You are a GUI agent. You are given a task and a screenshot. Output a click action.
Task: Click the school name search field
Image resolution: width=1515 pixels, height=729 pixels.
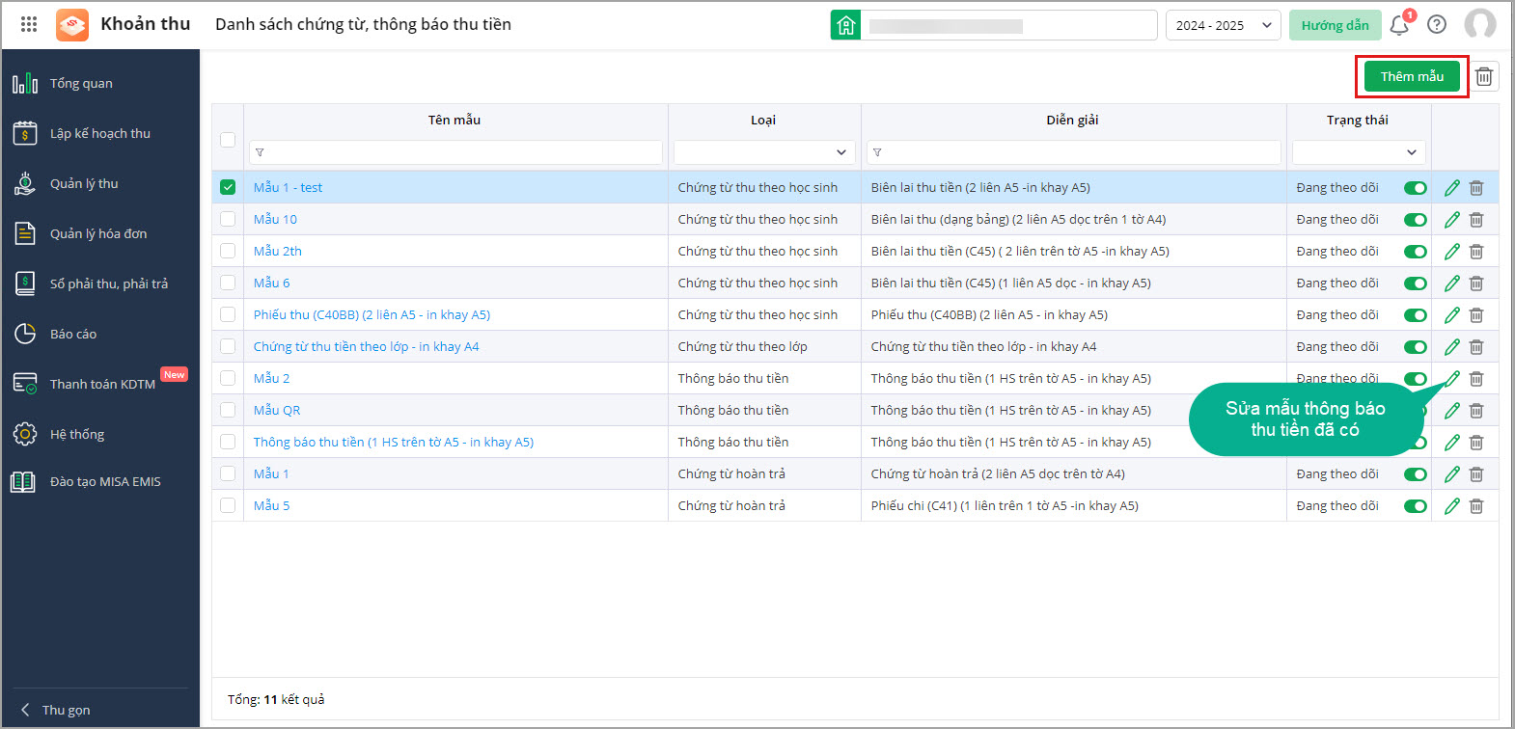click(x=1008, y=25)
